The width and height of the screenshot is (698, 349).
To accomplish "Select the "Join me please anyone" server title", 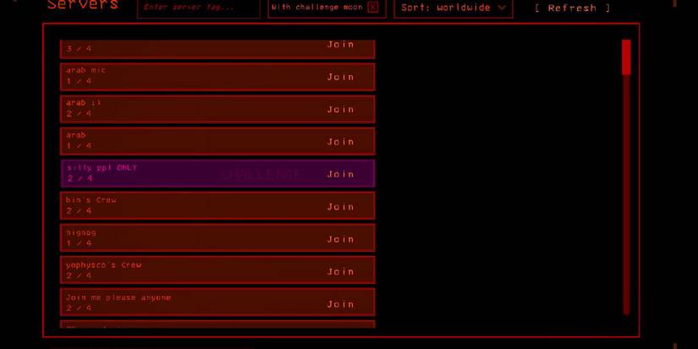I will tap(118, 297).
